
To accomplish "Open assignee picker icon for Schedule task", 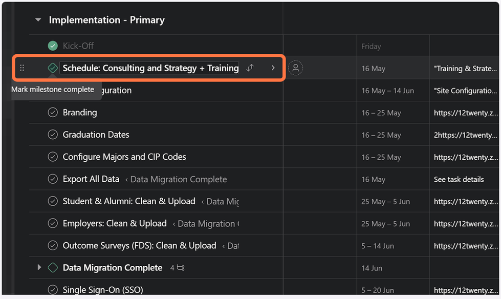I will click(295, 68).
